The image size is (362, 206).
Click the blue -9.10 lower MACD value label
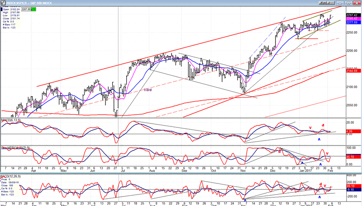353,190
